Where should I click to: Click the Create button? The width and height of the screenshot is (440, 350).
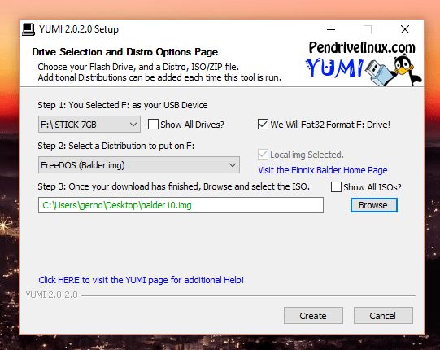313,316
